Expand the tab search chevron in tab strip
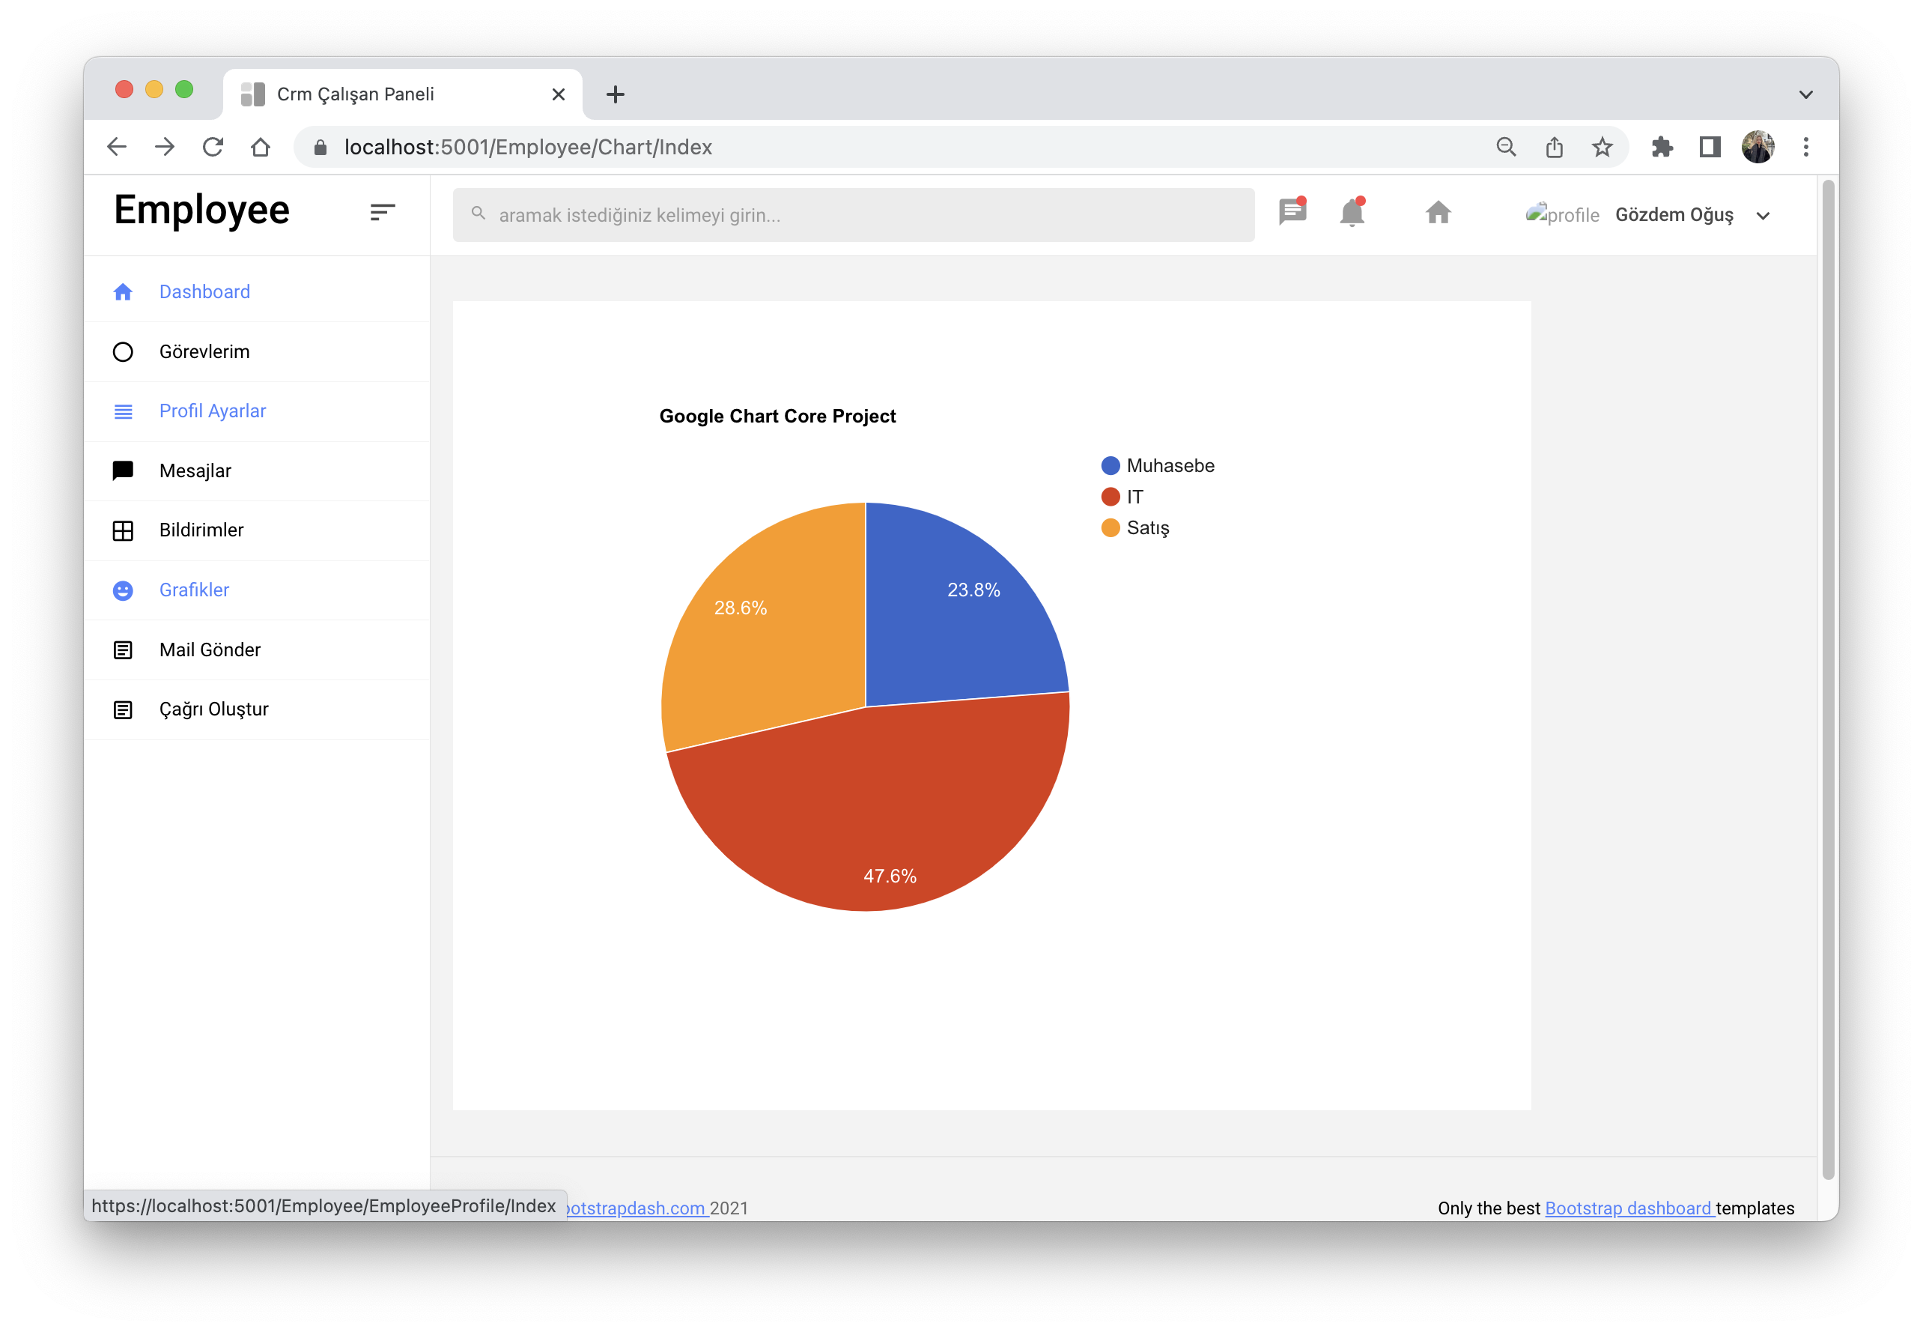The width and height of the screenshot is (1923, 1332). point(1805,94)
